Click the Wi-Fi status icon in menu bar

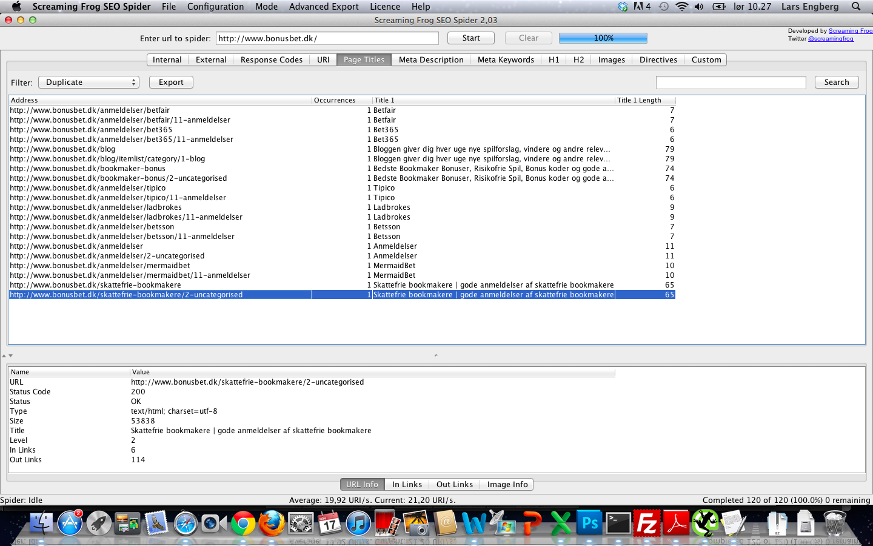pyautogui.click(x=682, y=7)
